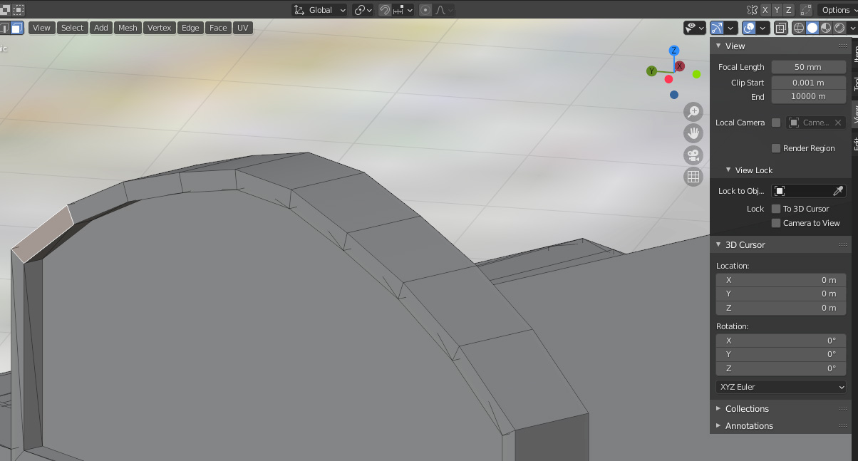Open the Add menu
Viewport: 858px width, 461px height.
point(101,28)
